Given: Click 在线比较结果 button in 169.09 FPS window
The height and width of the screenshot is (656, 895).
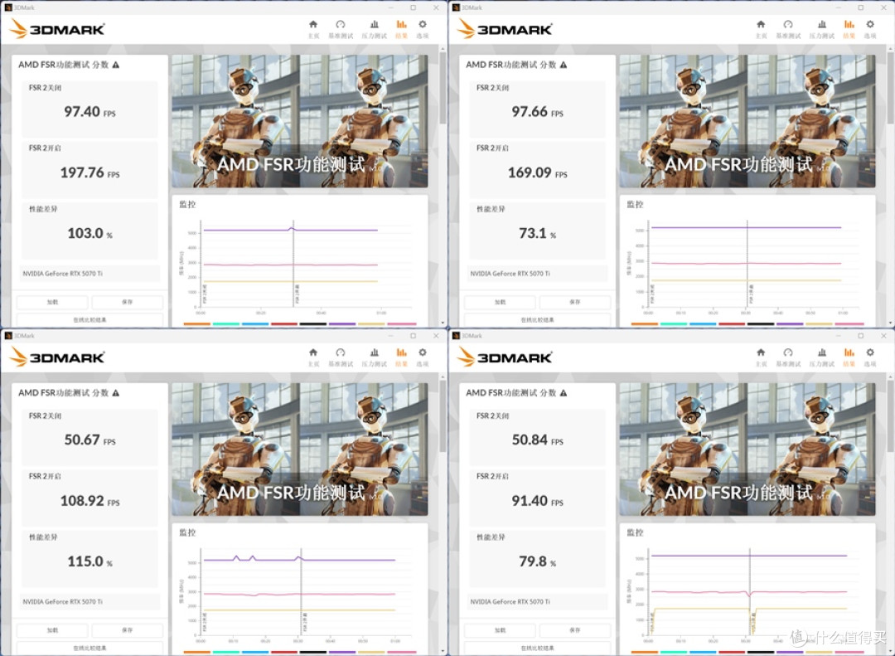Looking at the screenshot, I should [537, 320].
